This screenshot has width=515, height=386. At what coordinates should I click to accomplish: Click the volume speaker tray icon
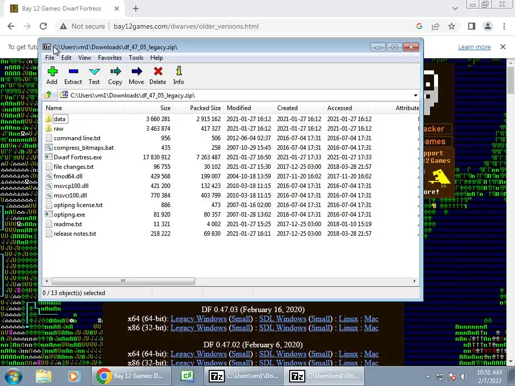(x=464, y=376)
